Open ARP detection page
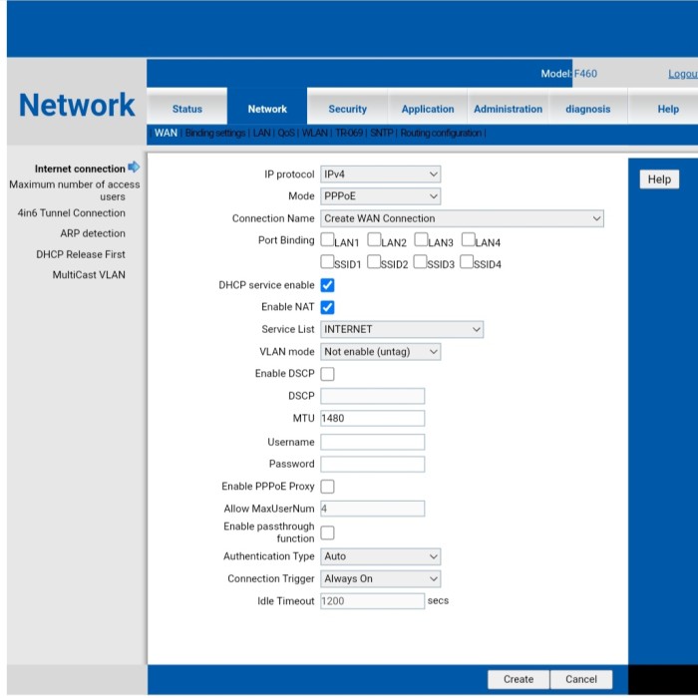698x698 pixels. click(x=93, y=233)
